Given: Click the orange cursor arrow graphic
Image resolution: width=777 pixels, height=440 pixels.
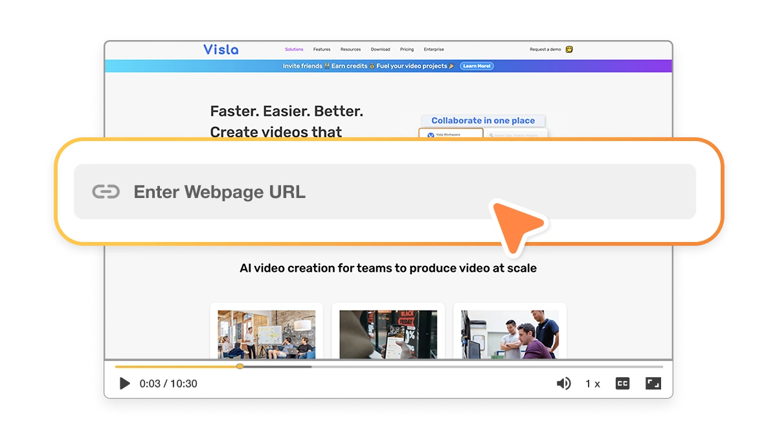Looking at the screenshot, I should 515,223.
